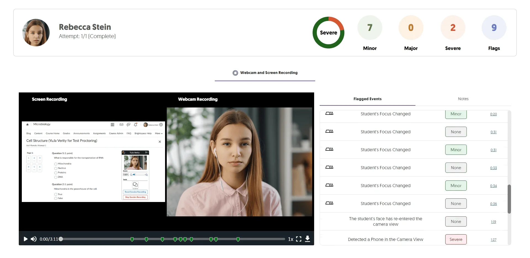
Task: Open the 1:27 phone detection timestamp
Action: point(493,240)
